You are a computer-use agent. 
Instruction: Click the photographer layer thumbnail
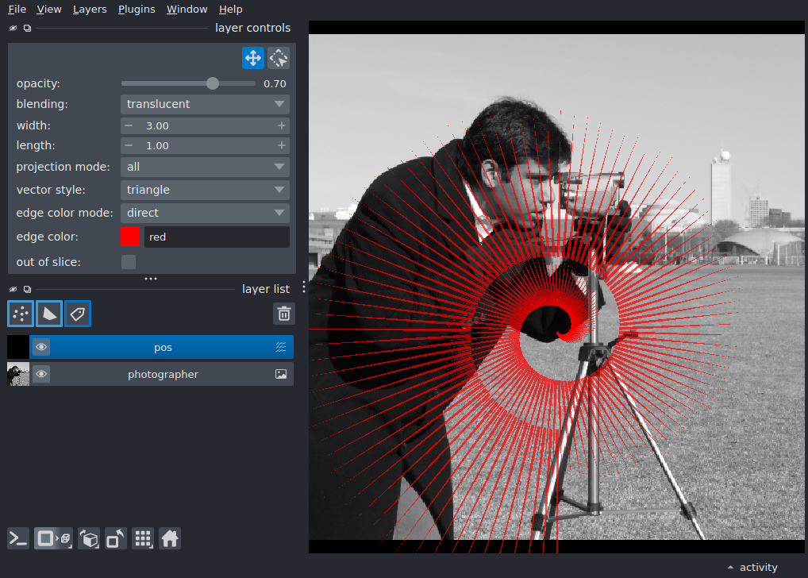pos(18,374)
